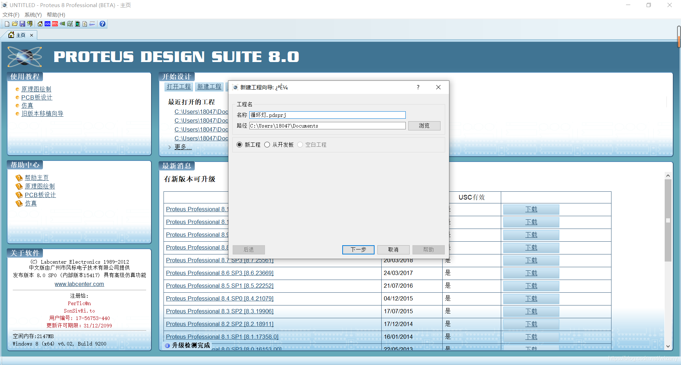681x365 pixels.
Task: Click the Open Project folder icon
Action: [15, 24]
